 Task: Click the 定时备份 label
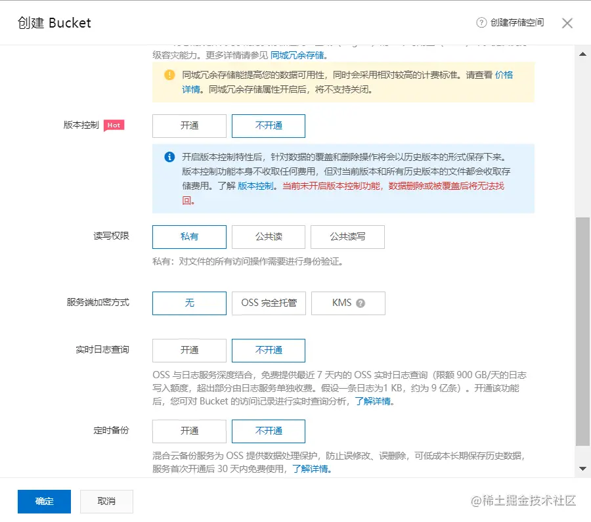click(111, 431)
